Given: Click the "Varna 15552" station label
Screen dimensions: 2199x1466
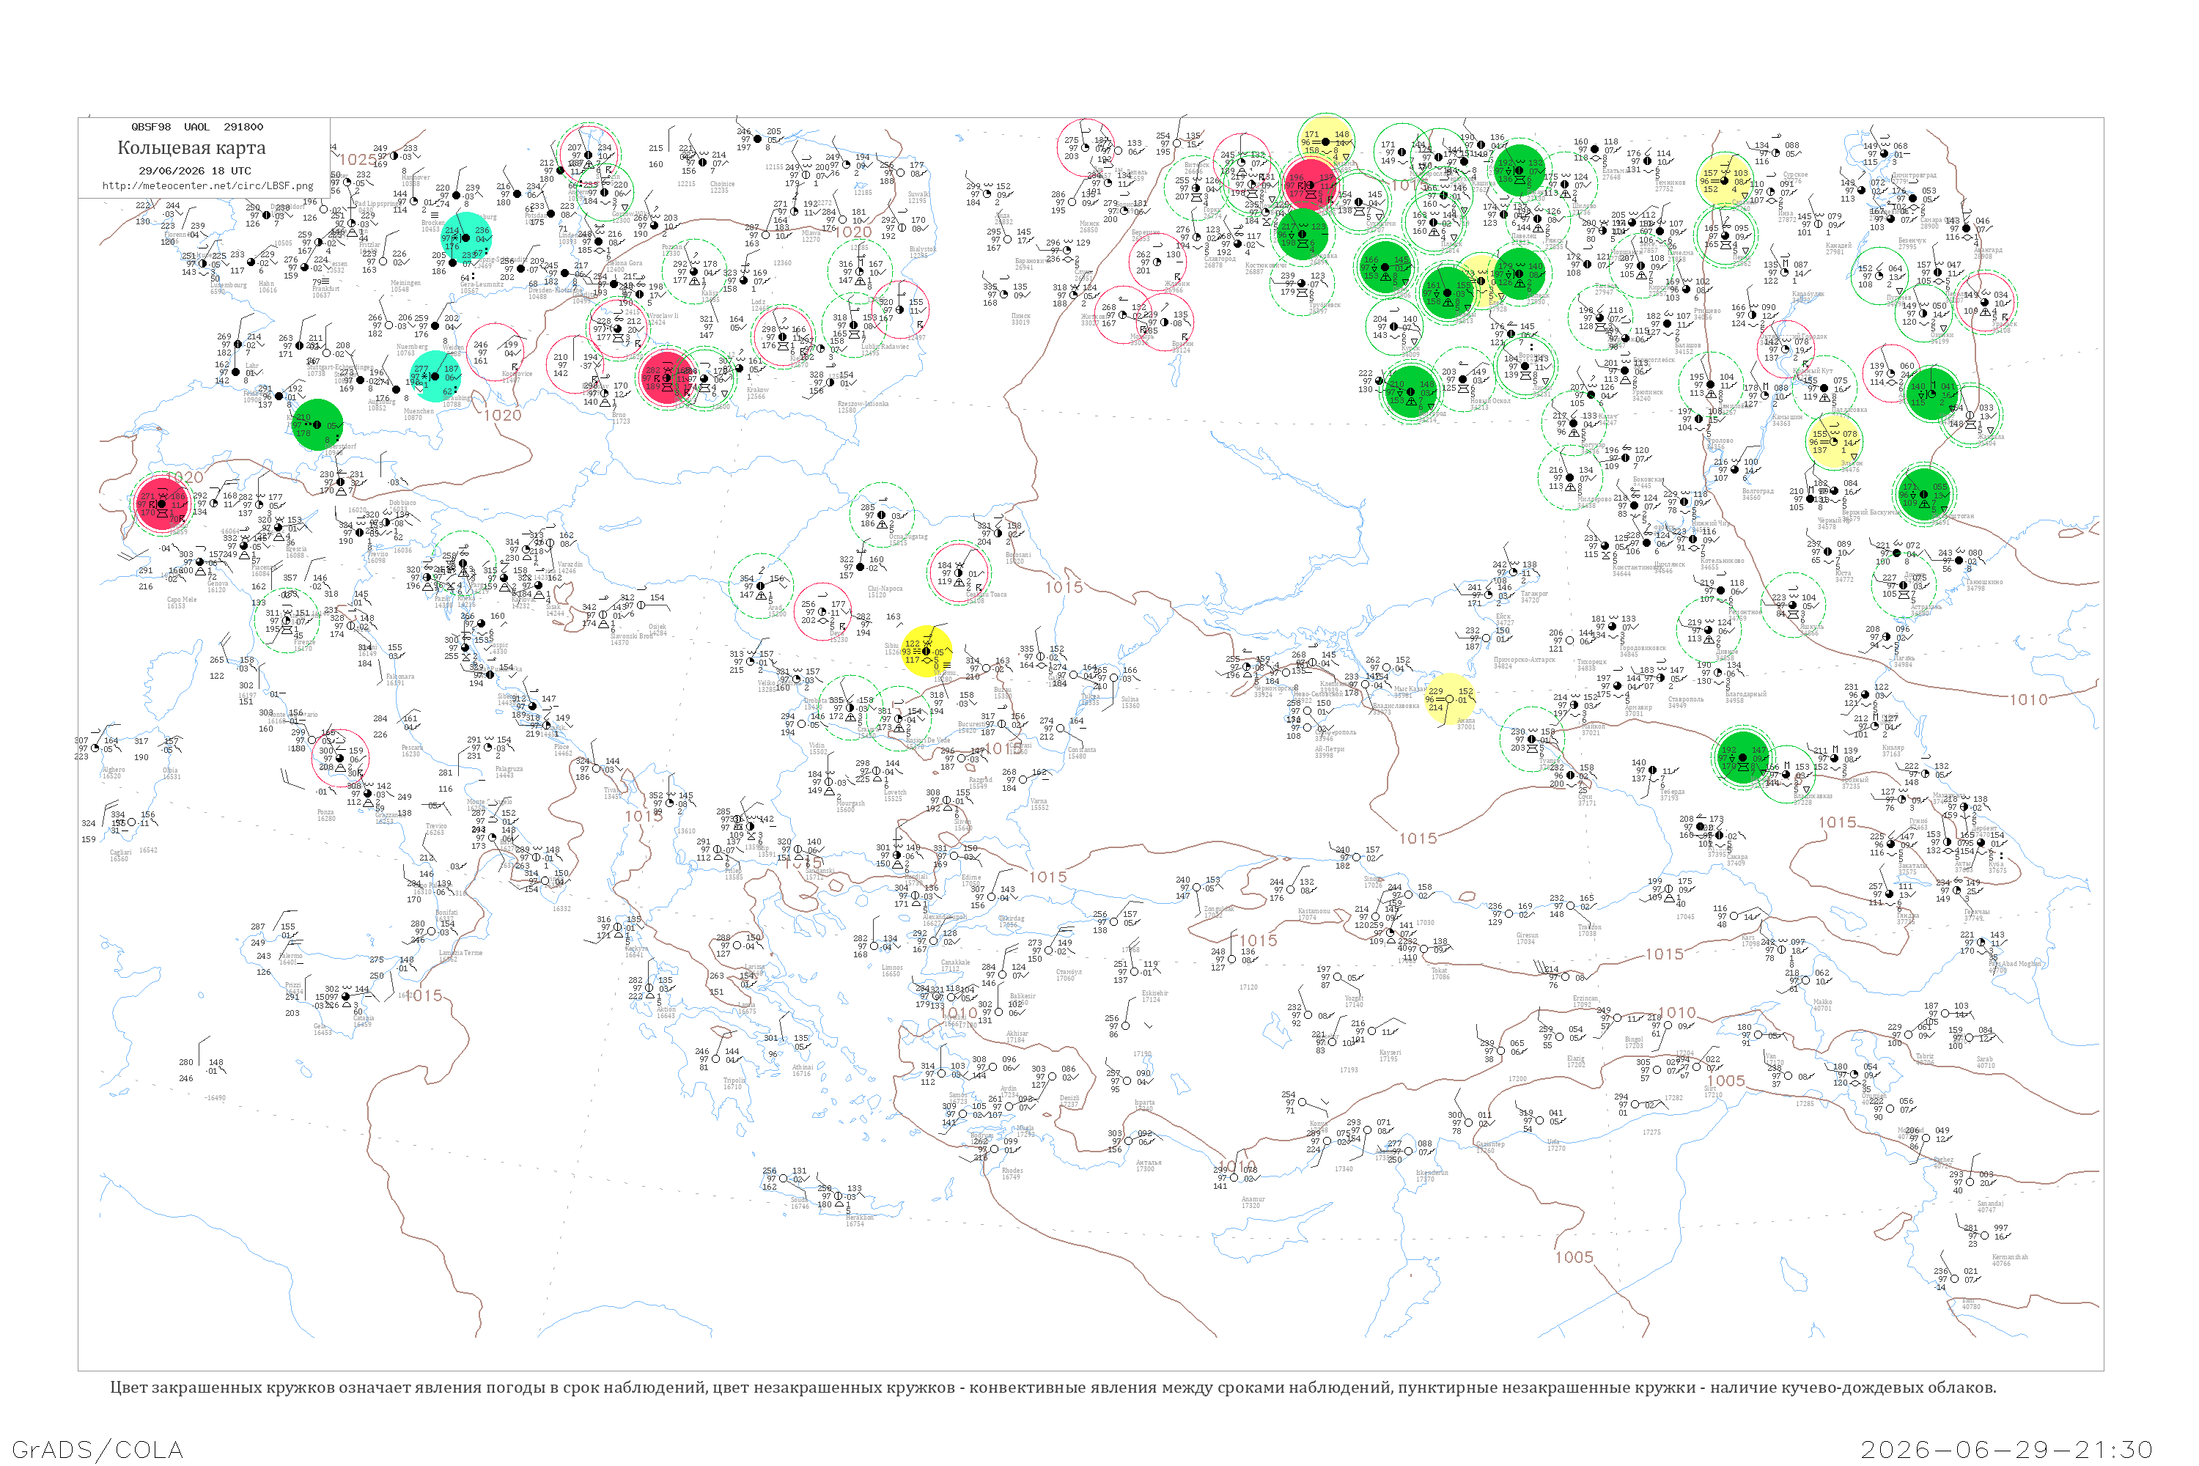Looking at the screenshot, I should pyautogui.click(x=1039, y=804).
